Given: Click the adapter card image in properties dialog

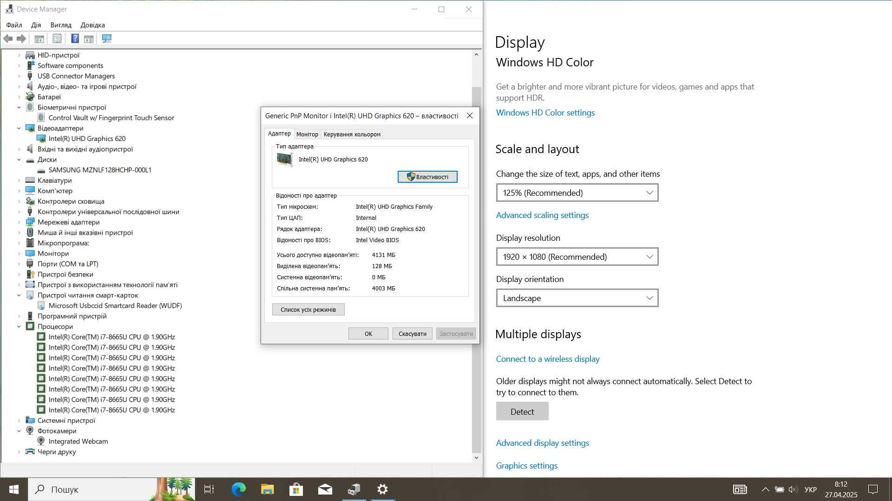Looking at the screenshot, I should pyautogui.click(x=285, y=160).
